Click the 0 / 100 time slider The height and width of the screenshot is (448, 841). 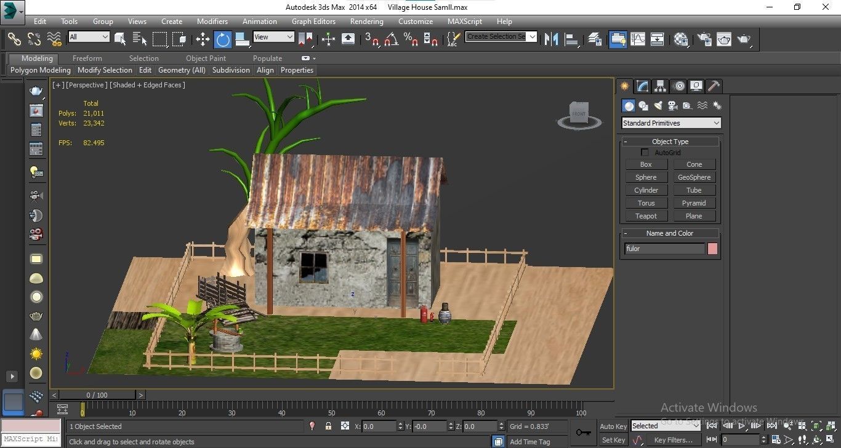tap(98, 395)
